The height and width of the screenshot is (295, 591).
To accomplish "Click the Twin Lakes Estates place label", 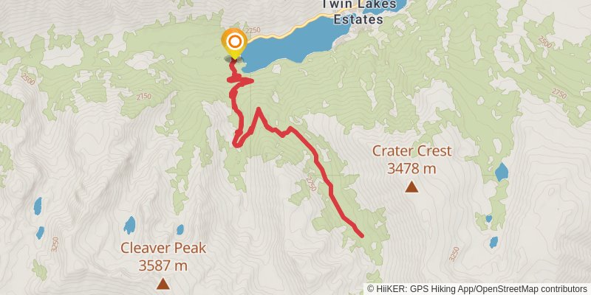I will (x=358, y=12).
